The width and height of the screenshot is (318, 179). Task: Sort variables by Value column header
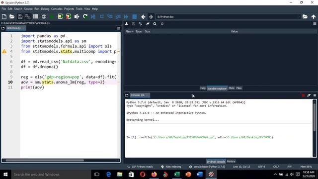click(234, 31)
